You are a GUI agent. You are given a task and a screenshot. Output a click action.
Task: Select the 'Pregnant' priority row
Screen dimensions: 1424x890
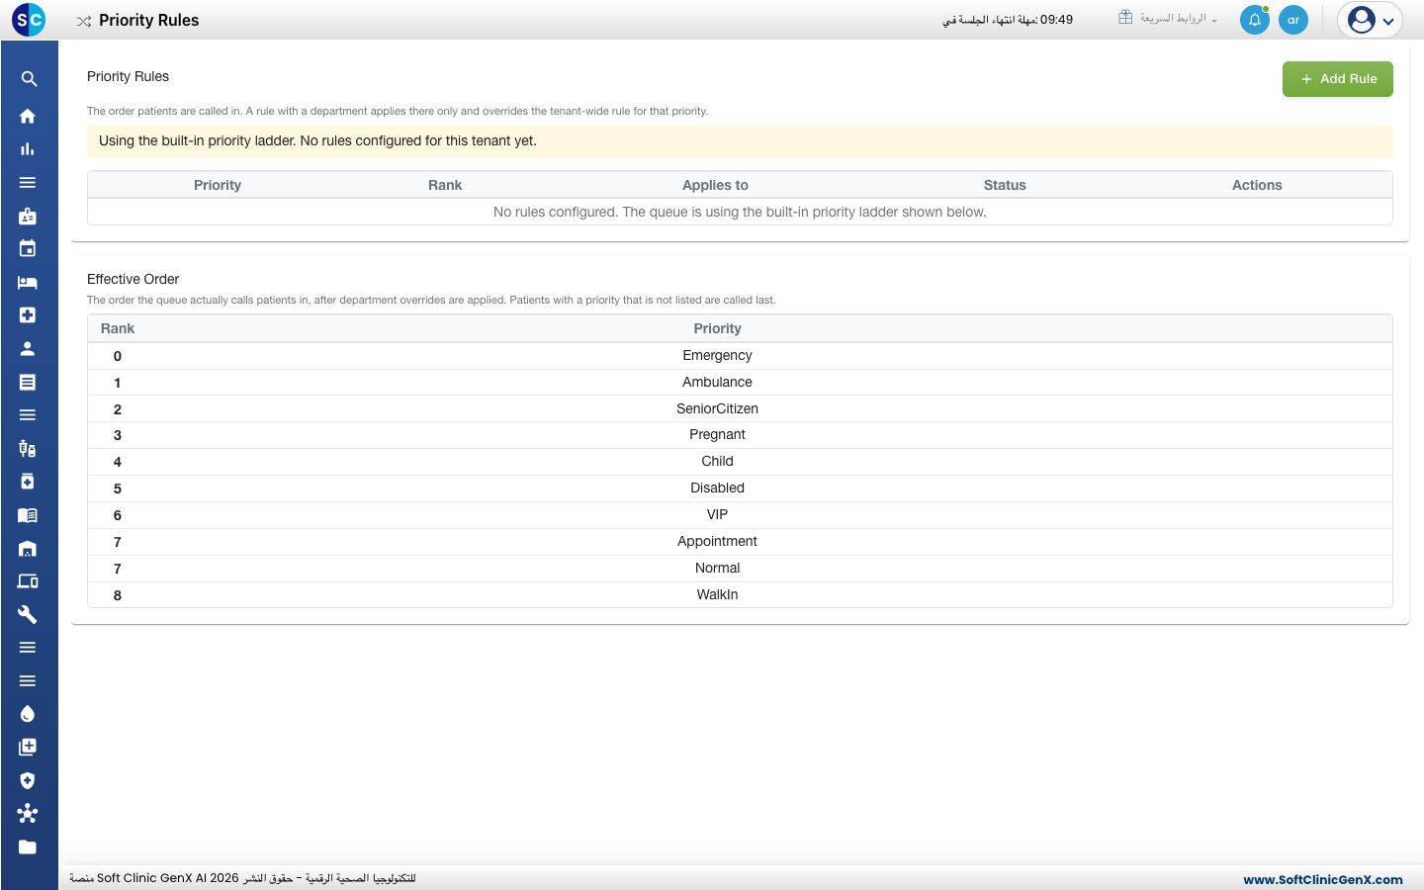point(740,435)
